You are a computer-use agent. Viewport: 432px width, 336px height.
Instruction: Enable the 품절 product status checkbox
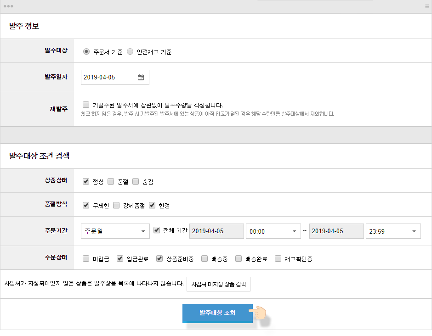111,181
